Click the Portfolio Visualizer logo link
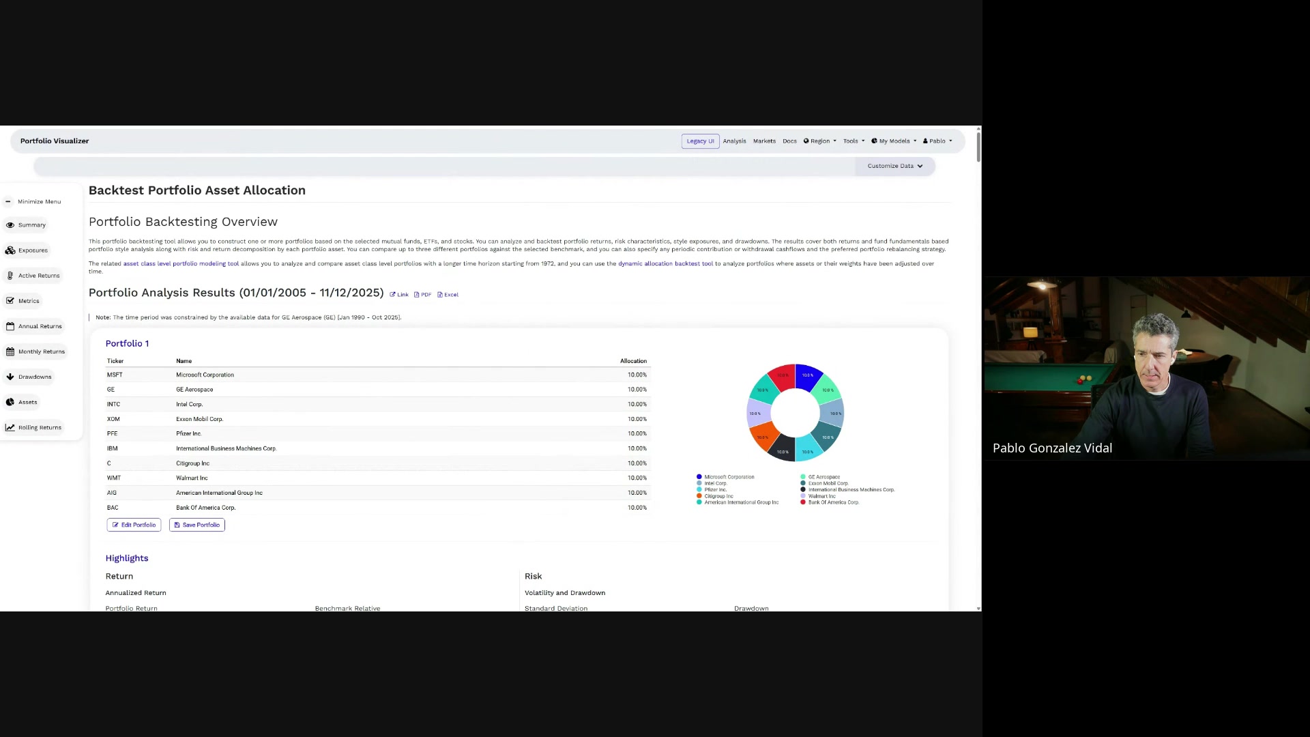The width and height of the screenshot is (1310, 737). coord(55,141)
